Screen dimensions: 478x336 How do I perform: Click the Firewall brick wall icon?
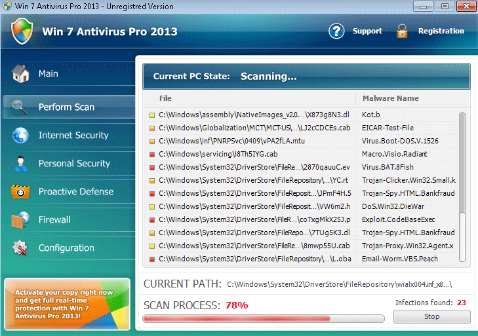21,220
